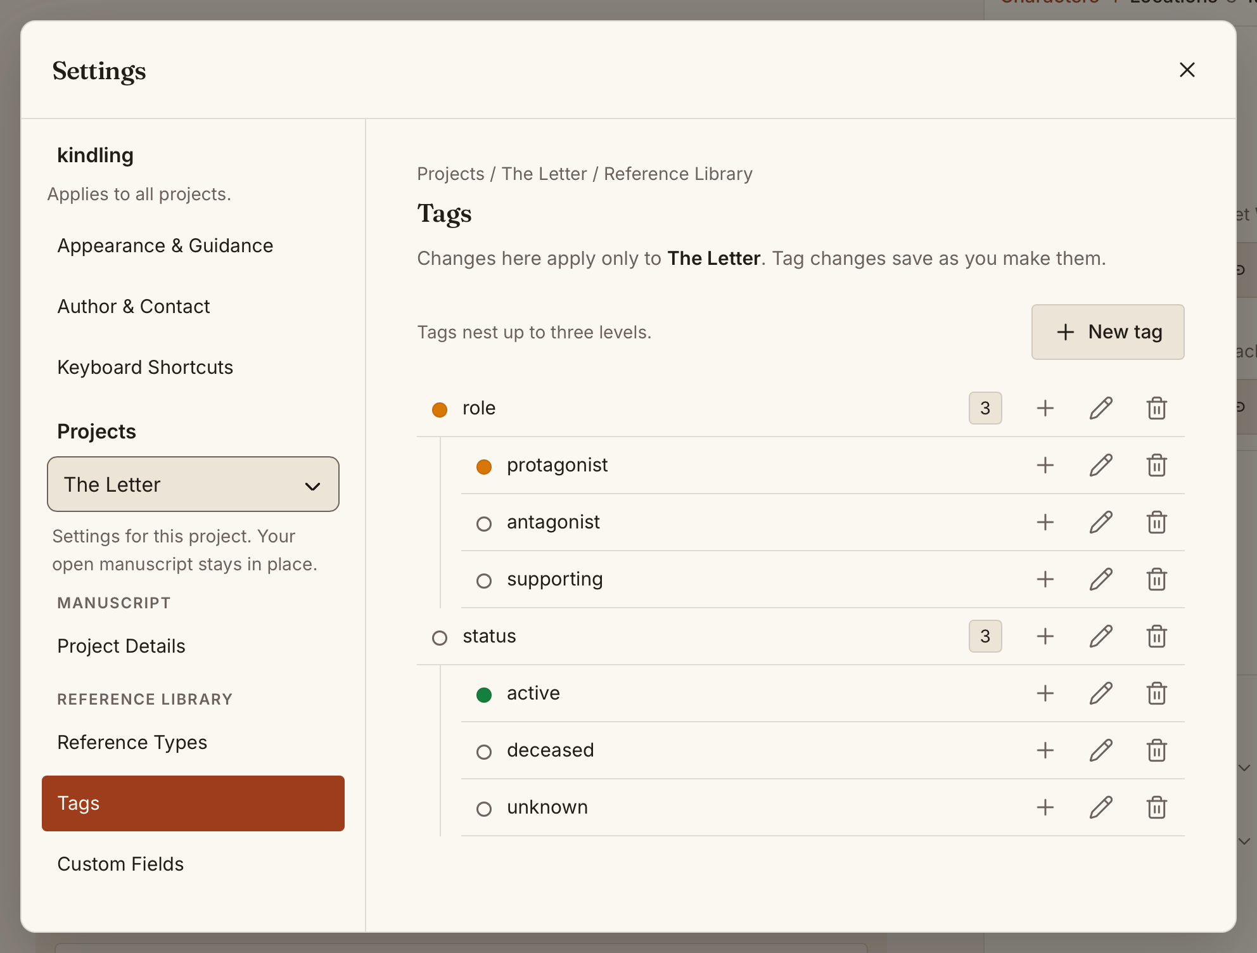
Task: Delete the unknown tag
Action: coord(1157,807)
